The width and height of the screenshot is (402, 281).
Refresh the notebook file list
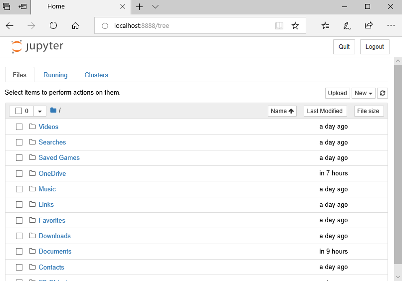(383, 93)
